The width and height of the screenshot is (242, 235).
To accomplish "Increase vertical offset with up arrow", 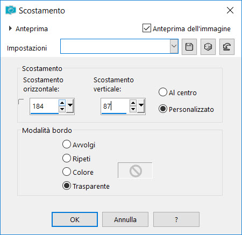I will 133,103.
